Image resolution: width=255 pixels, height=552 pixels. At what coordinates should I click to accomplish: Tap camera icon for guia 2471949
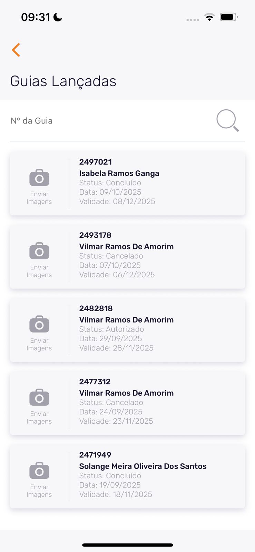(x=39, y=471)
